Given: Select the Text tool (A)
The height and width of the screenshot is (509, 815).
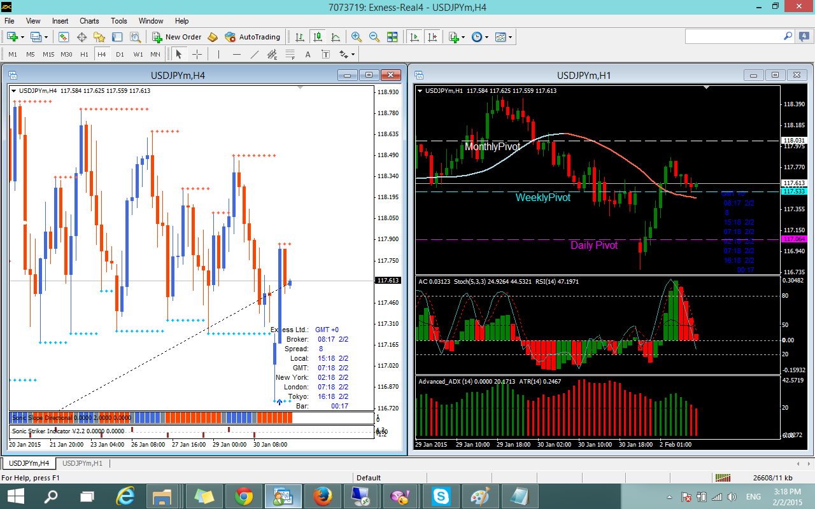Looking at the screenshot, I should (308, 54).
